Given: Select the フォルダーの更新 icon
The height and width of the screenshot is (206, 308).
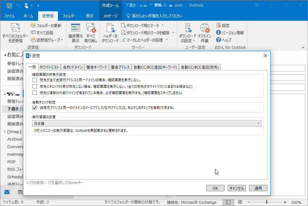Looking at the screenshot, I should coord(33,25).
